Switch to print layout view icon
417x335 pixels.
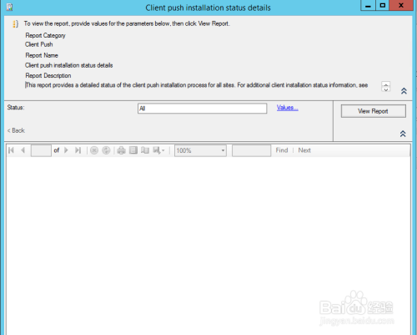click(x=133, y=150)
